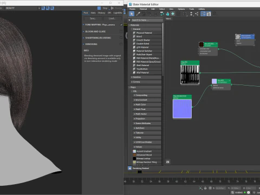Image resolution: width=260 pixels, height=195 pixels.
Task: Open the Utilities menu
Action: pyautogui.click(x=201, y=9)
